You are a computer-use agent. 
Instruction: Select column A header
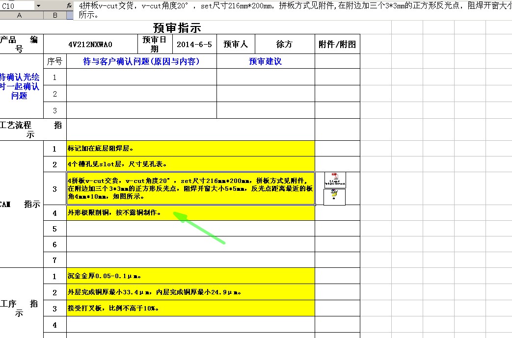(x=19, y=15)
